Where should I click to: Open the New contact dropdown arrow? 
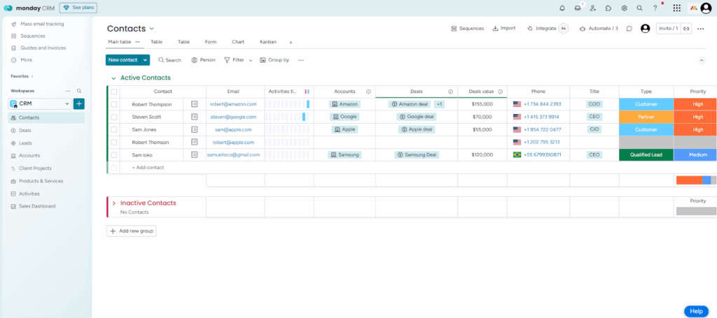pos(146,60)
